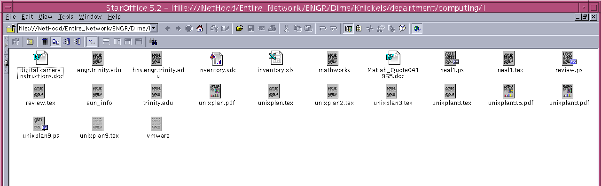Click the fourth view mode icon

pos(77,42)
